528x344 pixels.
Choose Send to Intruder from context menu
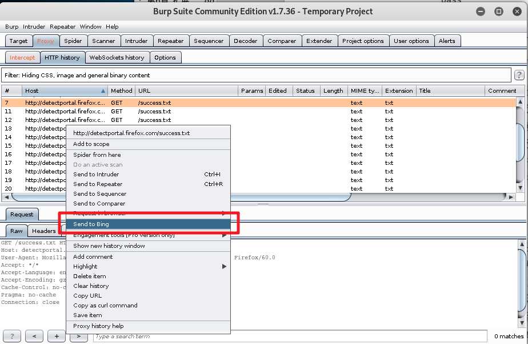[148, 175]
